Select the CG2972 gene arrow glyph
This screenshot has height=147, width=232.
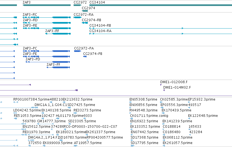pos(77,5)
